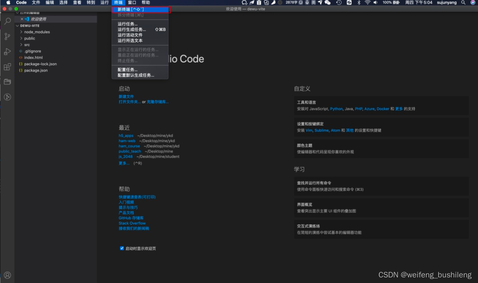The height and width of the screenshot is (283, 478).
Task: Click the Sogou S icon in menu bar
Action: [x=349, y=2]
